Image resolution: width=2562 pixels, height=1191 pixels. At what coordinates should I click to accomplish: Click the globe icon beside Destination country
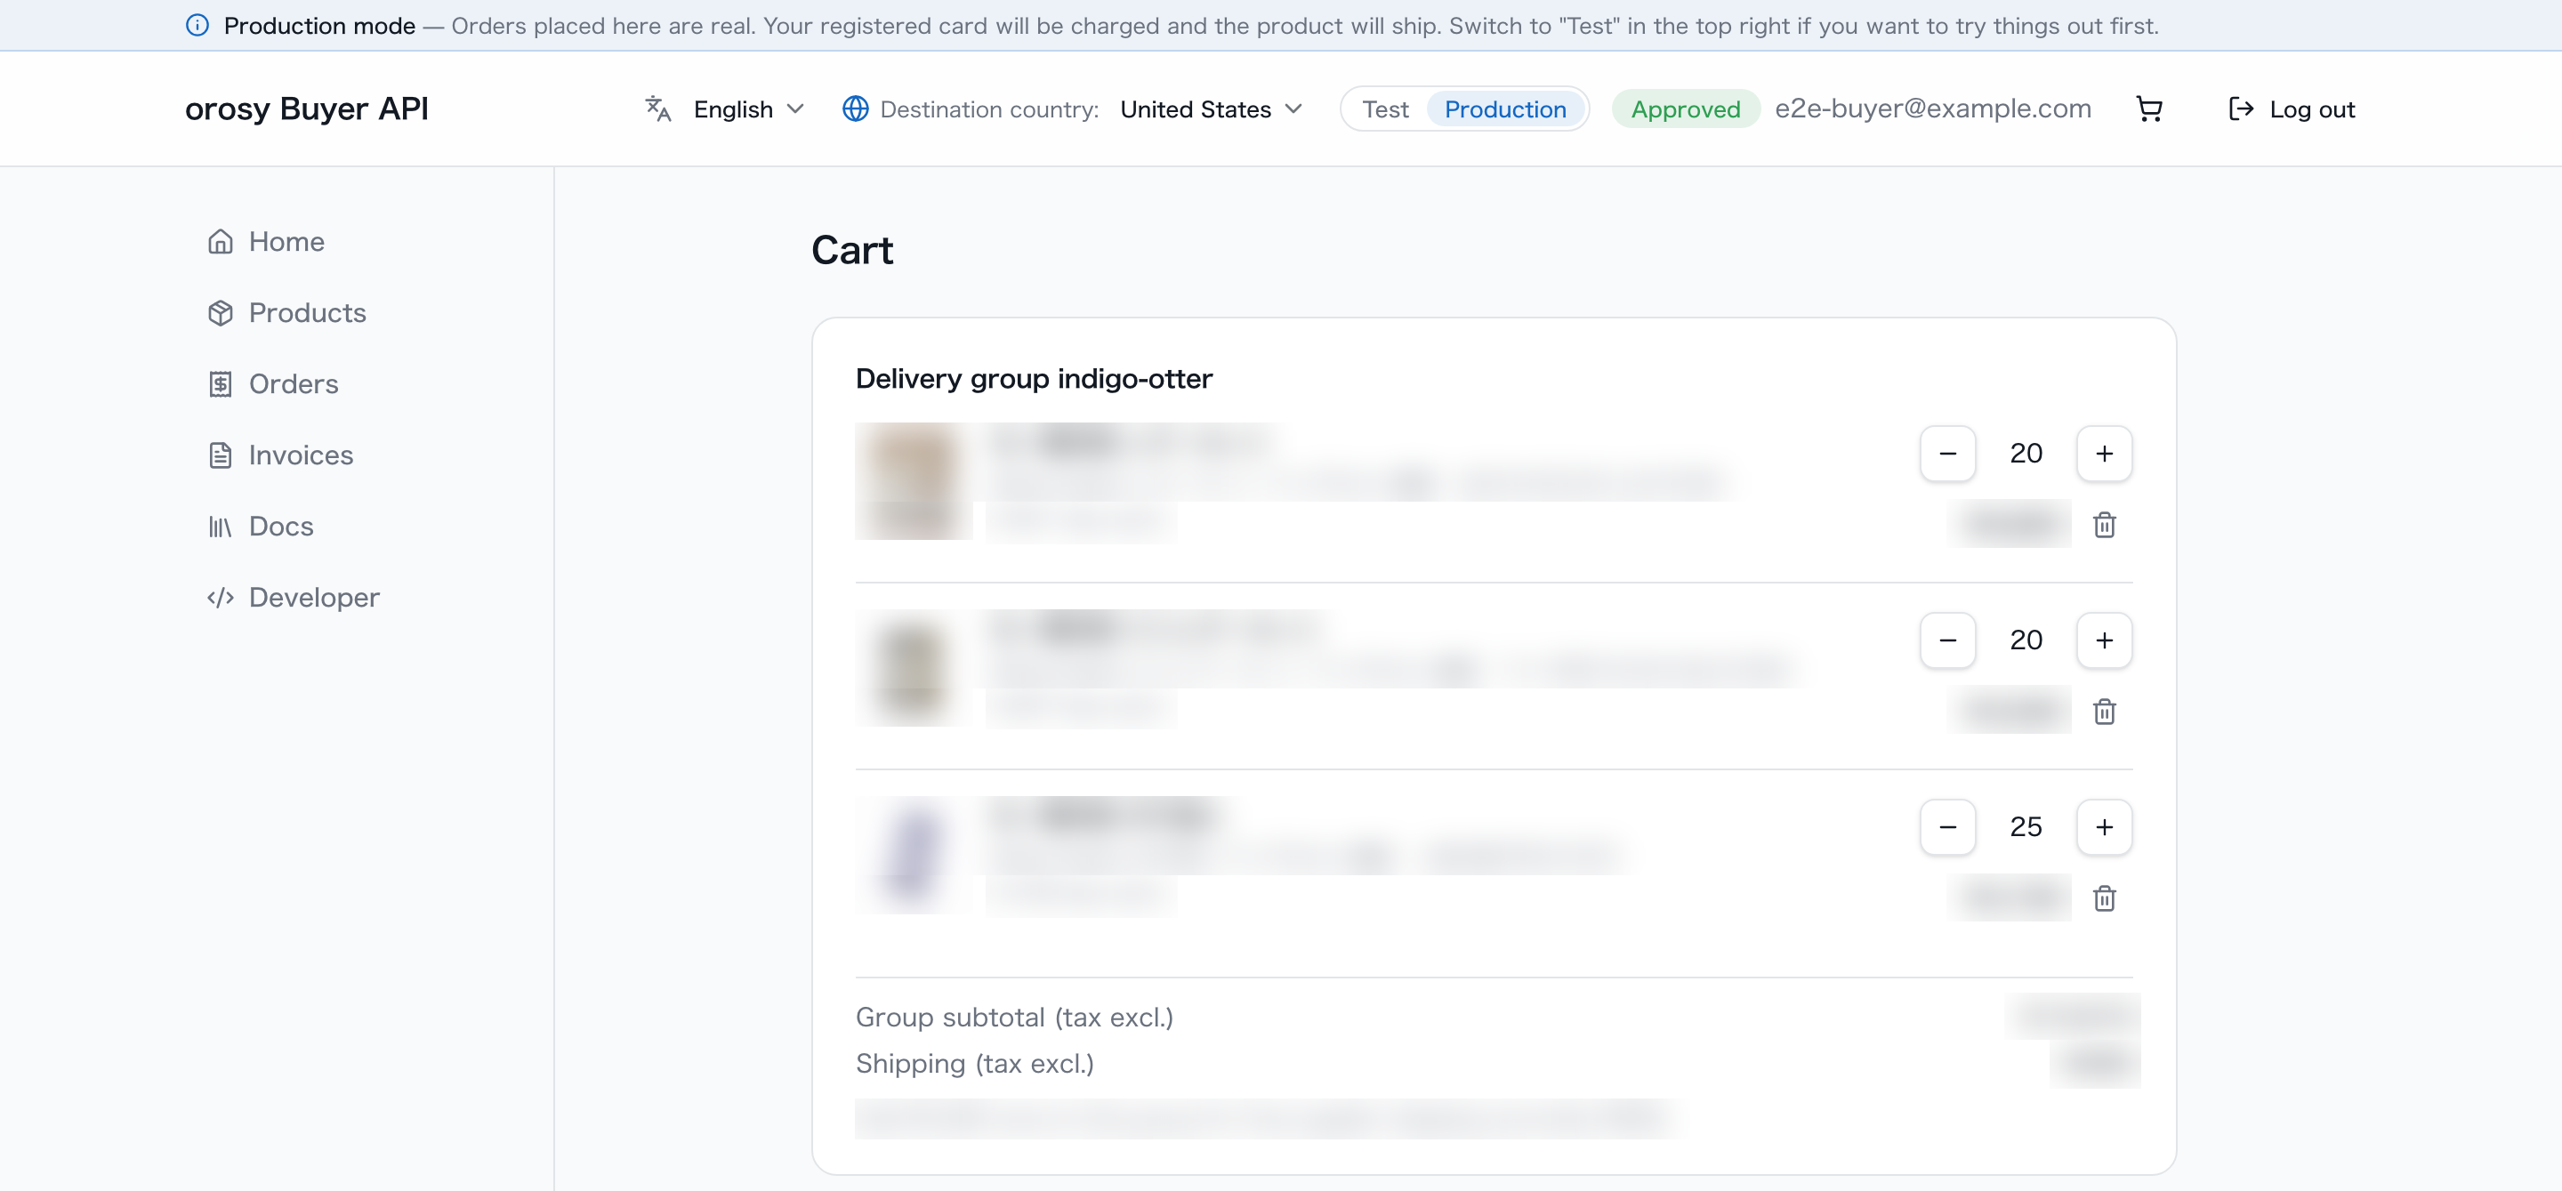coord(854,109)
